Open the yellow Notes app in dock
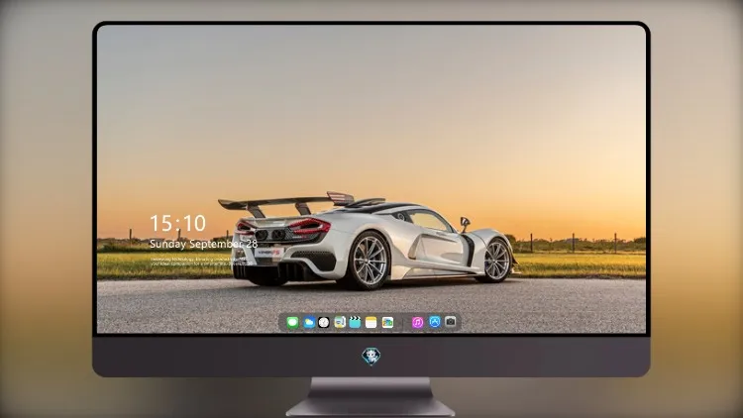Image resolution: width=743 pixels, height=418 pixels. (x=371, y=323)
